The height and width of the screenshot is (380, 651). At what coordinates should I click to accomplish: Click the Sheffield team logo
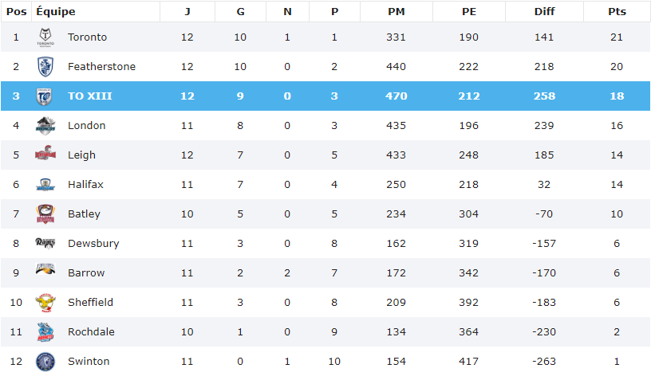[x=45, y=302]
